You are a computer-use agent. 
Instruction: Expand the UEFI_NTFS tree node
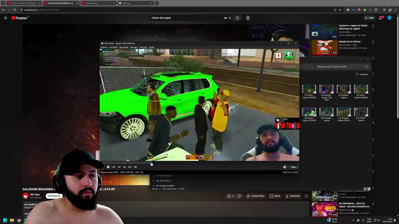pos(153,181)
